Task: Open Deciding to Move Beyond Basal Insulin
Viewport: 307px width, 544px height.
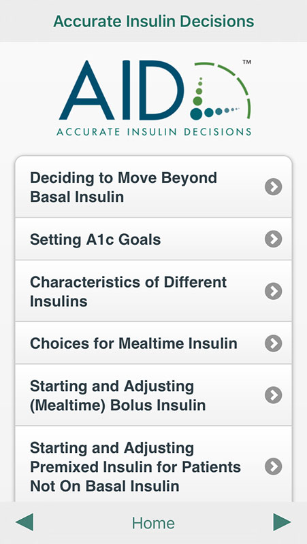Action: (154, 187)
